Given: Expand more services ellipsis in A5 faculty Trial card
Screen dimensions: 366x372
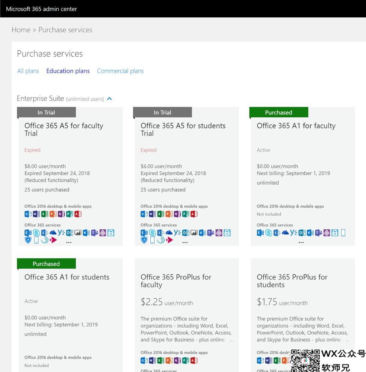Looking at the screenshot, I should click(x=69, y=242).
